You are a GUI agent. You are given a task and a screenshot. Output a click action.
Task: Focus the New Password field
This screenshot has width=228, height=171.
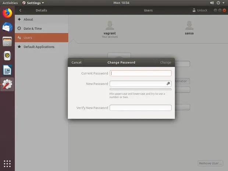[x=140, y=83]
